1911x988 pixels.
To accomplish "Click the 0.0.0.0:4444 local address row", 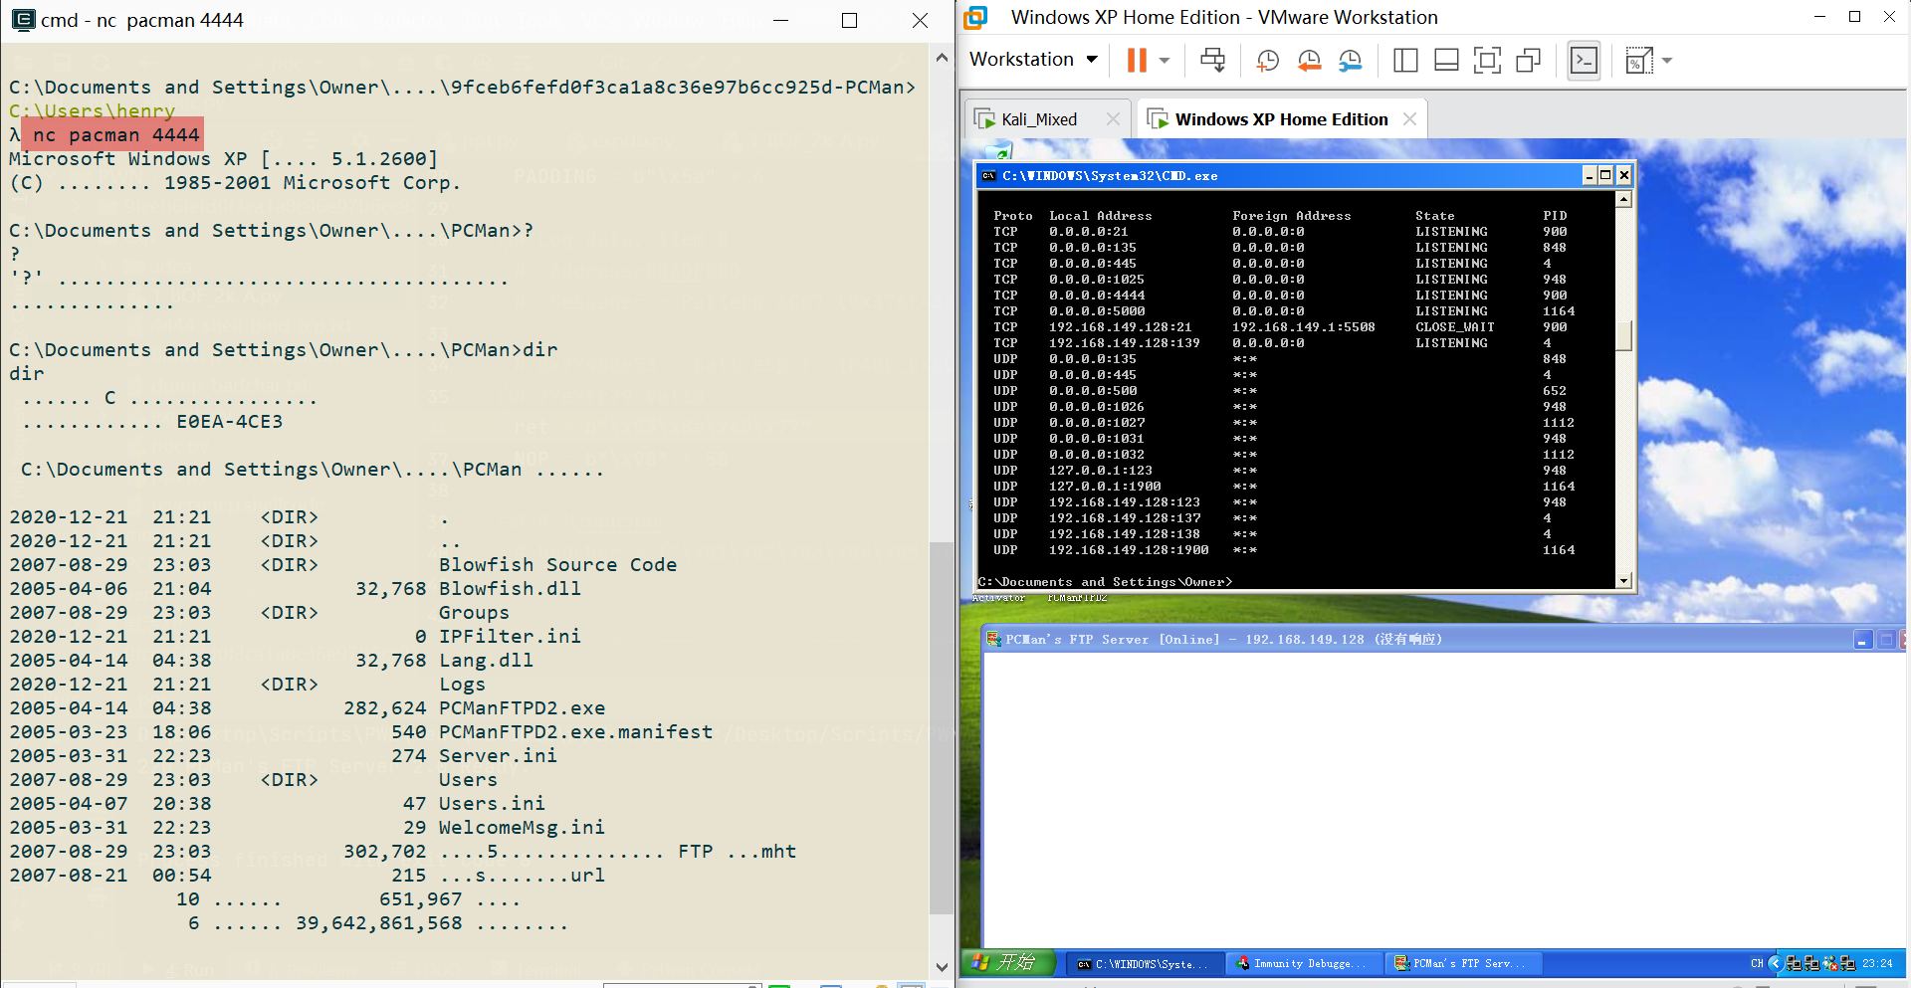I will 1097,296.
